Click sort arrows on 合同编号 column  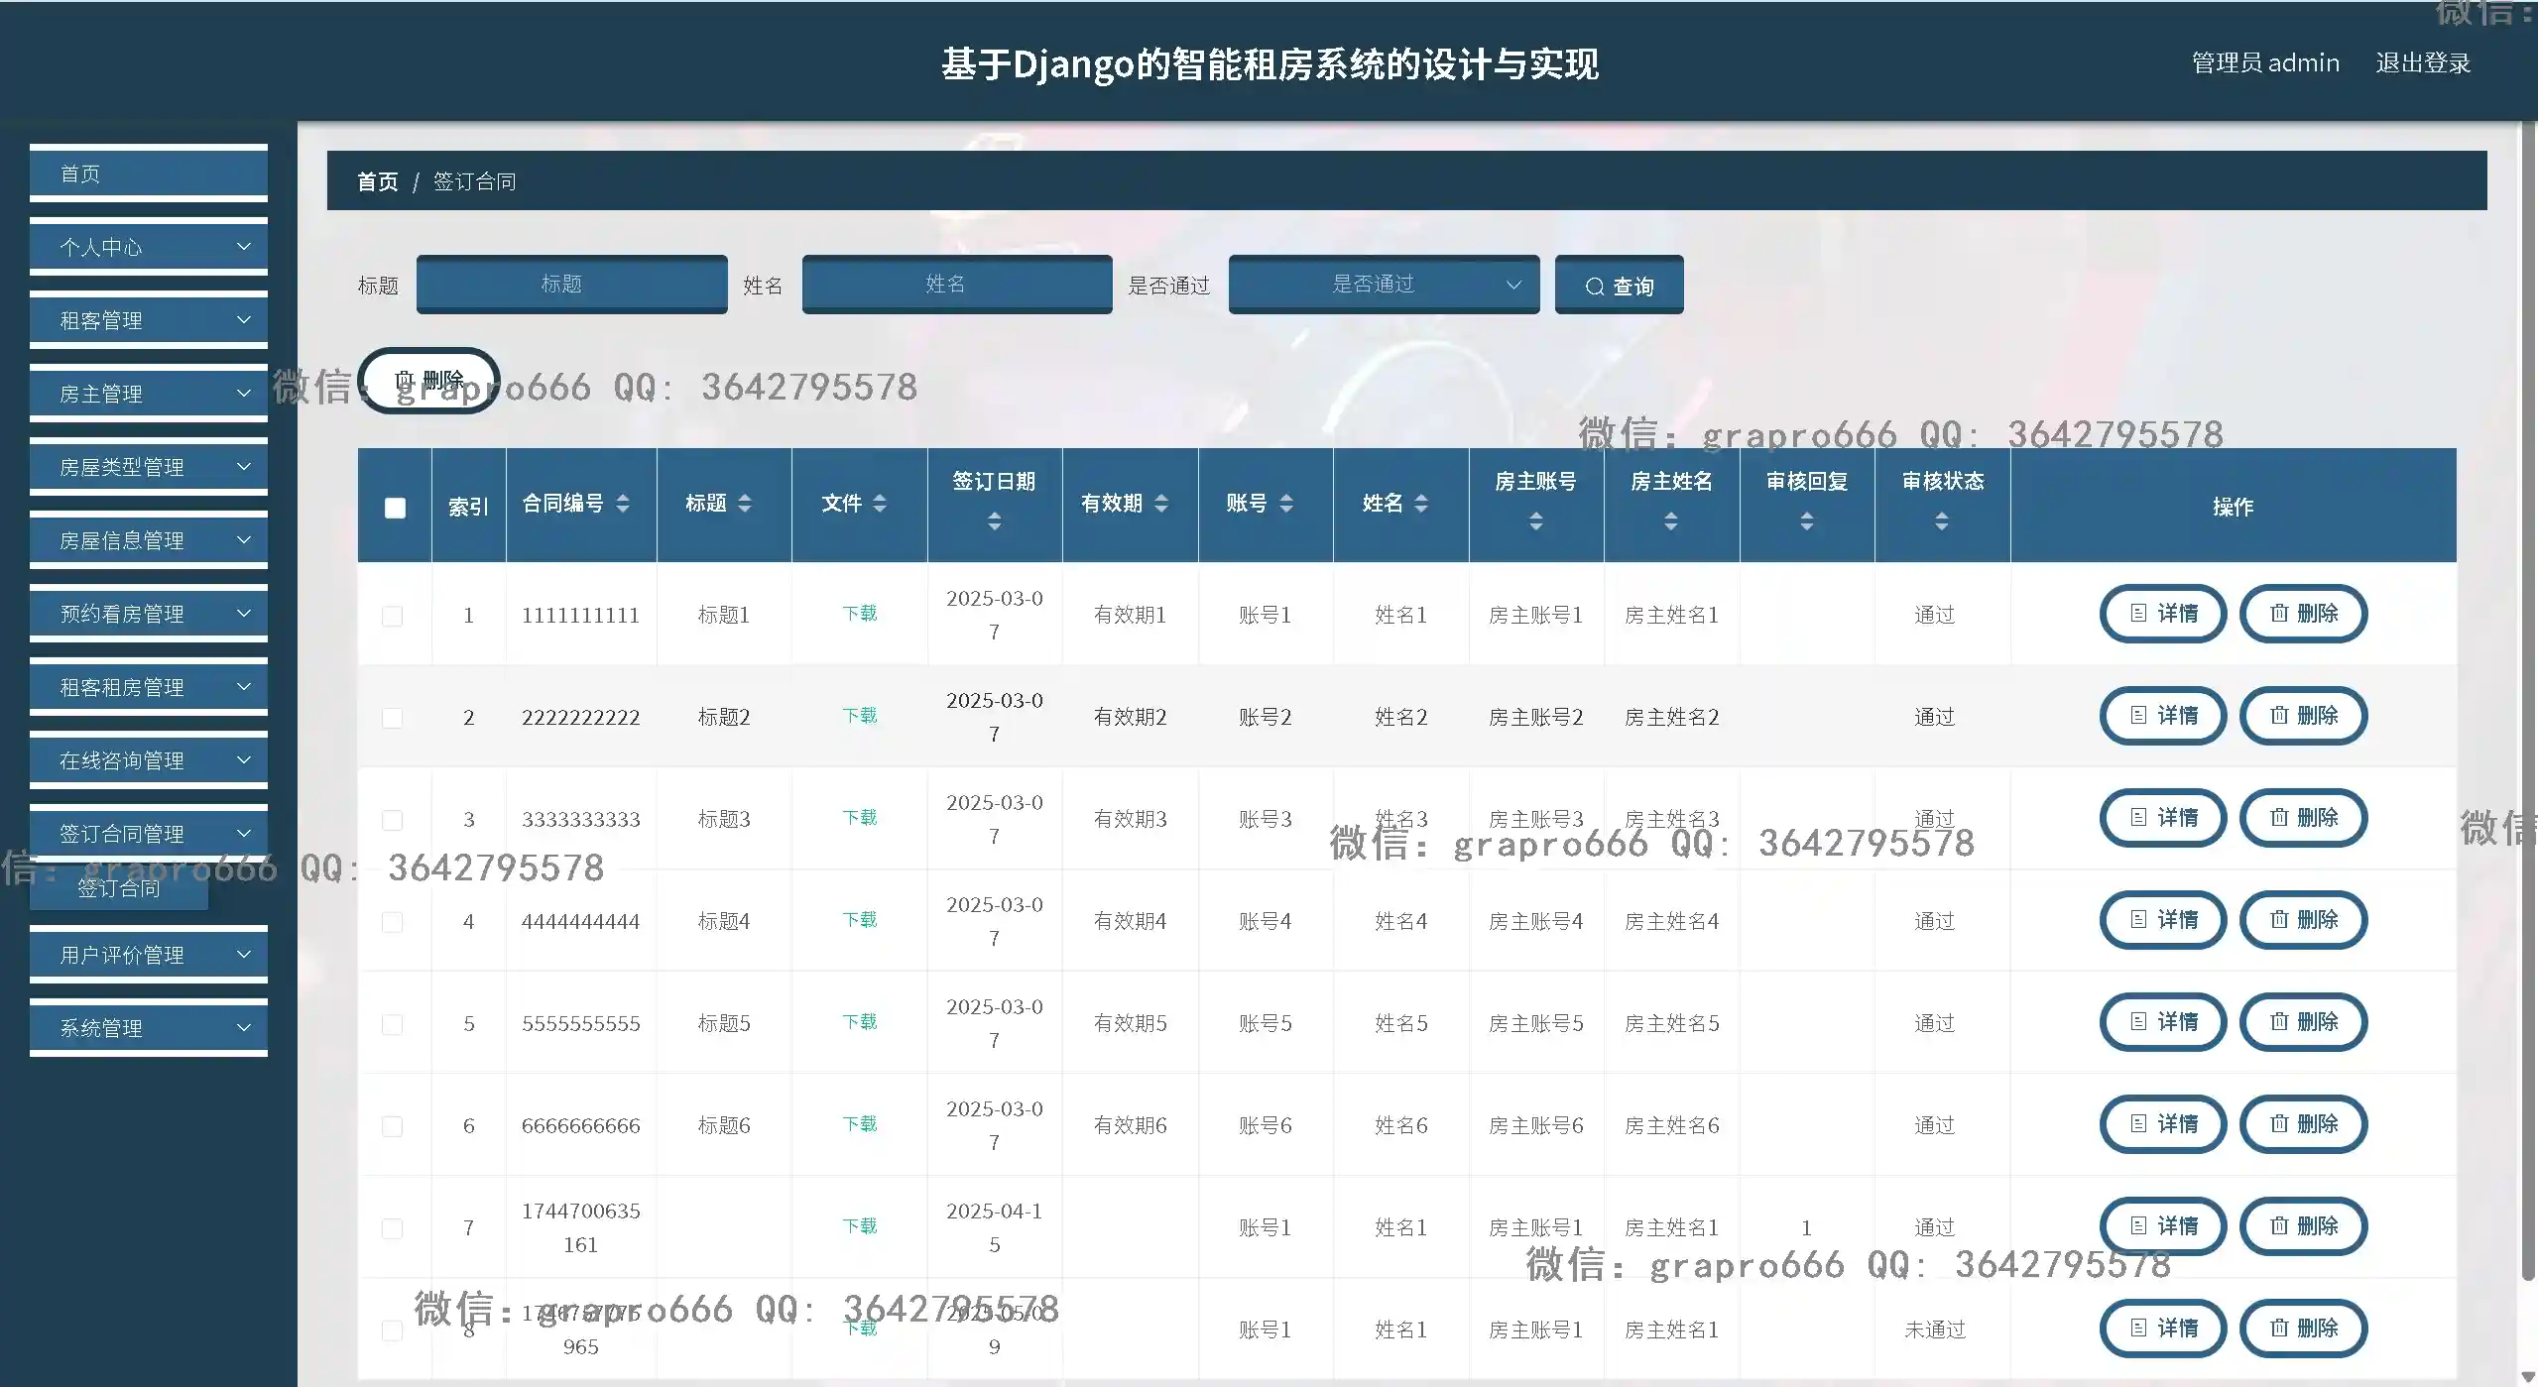pos(623,504)
